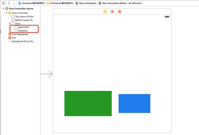Viewport: 199px width, 135px height.
Task: Click the First Responder cube dock icon
Action: pos(112,12)
